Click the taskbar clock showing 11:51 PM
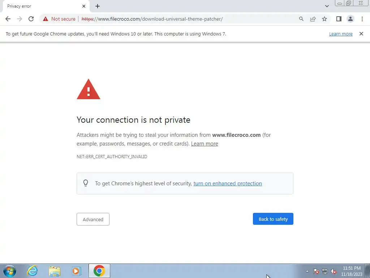Image resolution: width=370 pixels, height=278 pixels. (352, 271)
